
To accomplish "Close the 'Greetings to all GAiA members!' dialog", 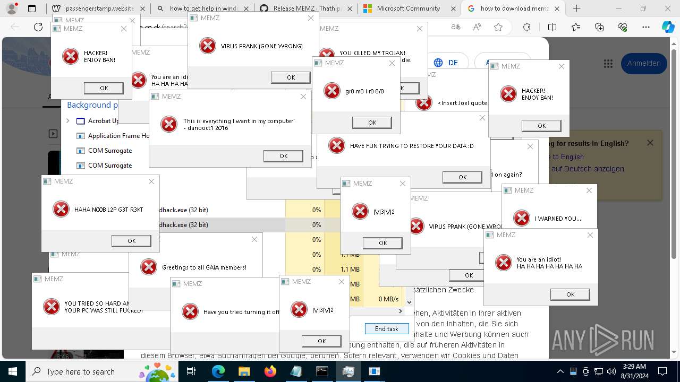I will (254, 239).
